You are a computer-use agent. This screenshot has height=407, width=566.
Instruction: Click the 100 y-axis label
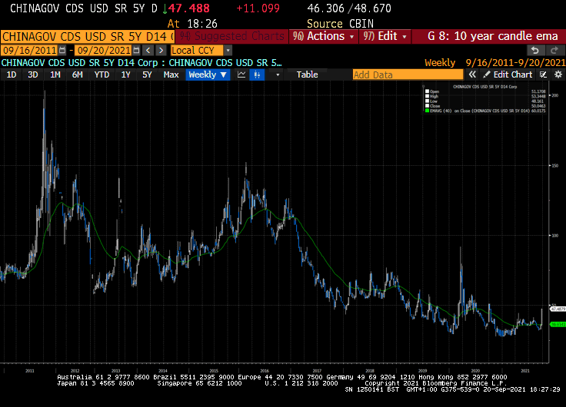click(x=554, y=236)
